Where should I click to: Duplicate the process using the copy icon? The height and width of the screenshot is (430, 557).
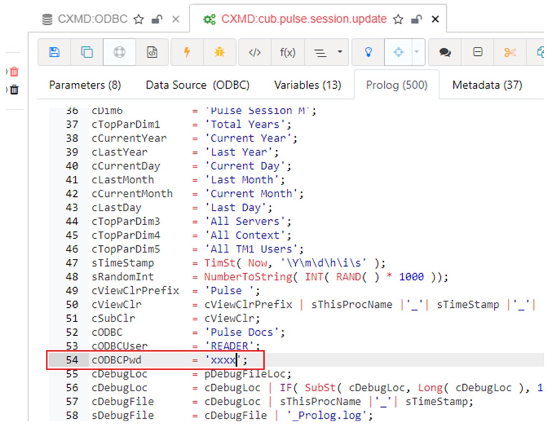pyautogui.click(x=87, y=52)
